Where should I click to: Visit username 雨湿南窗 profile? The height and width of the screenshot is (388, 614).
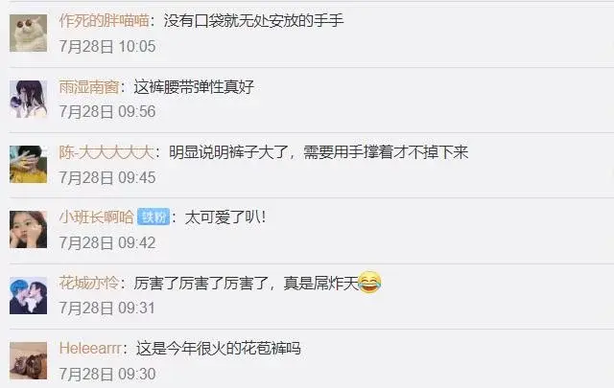(89, 87)
